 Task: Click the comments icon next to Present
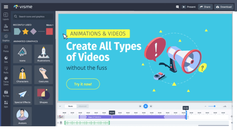pyautogui.click(x=177, y=7)
